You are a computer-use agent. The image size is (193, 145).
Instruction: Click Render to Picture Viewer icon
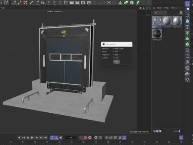pos(77,2)
